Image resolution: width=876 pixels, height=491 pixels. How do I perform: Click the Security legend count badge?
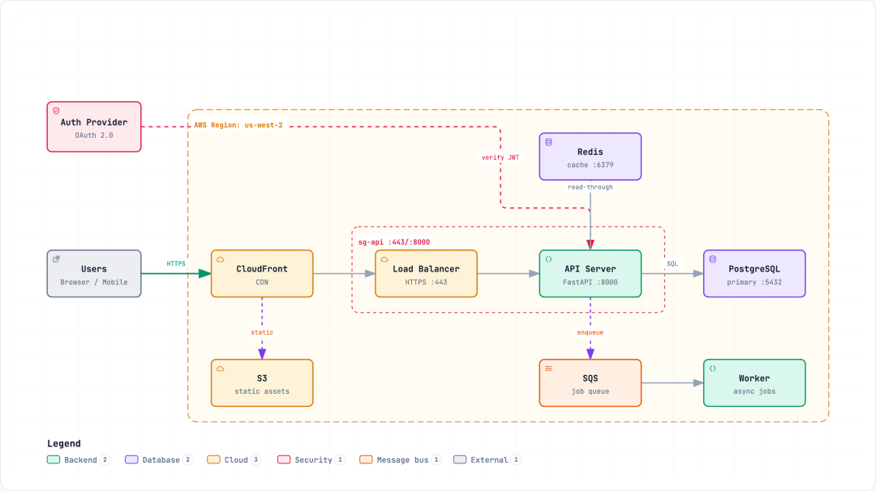tap(340, 459)
